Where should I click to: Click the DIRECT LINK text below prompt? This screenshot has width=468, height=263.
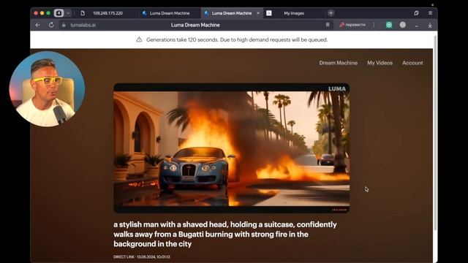point(124,256)
